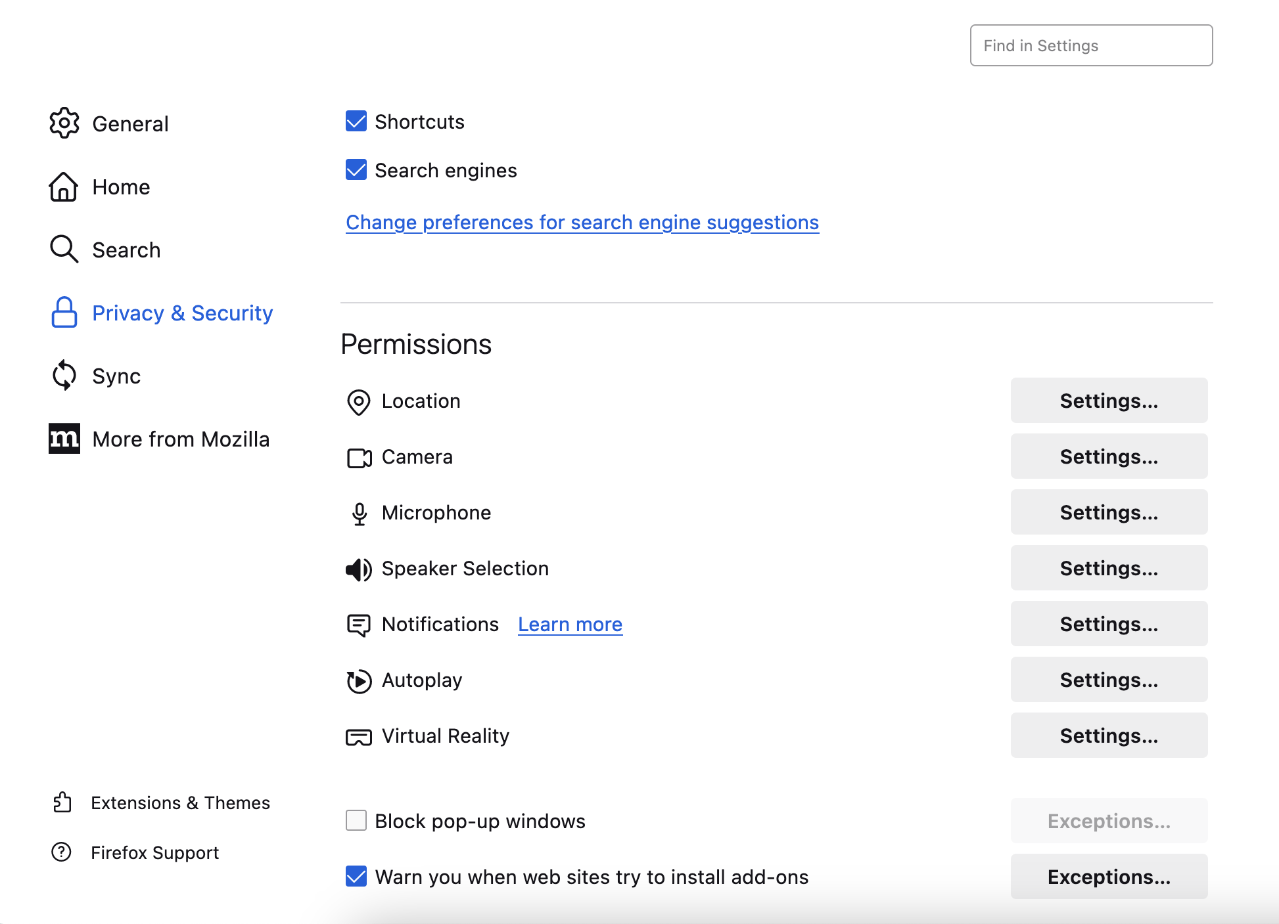Enable Block pop-up windows

(x=356, y=820)
